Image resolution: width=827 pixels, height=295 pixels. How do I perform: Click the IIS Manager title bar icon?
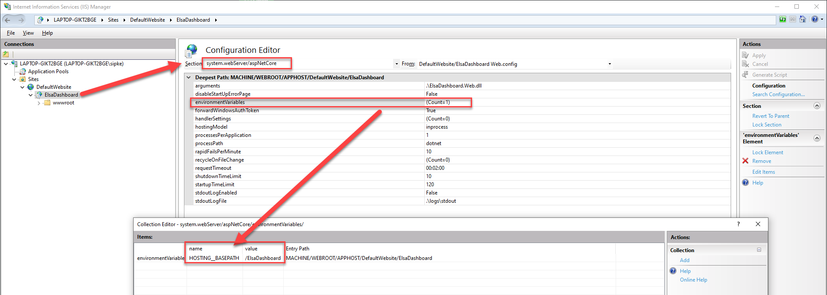tap(7, 6)
